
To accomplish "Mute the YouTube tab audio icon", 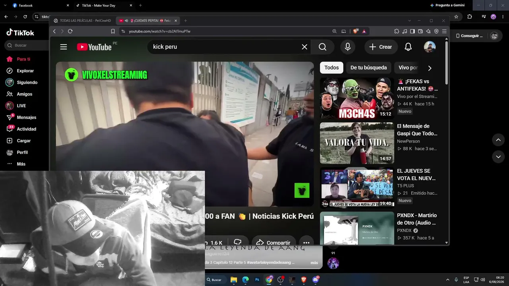I will [126, 21].
